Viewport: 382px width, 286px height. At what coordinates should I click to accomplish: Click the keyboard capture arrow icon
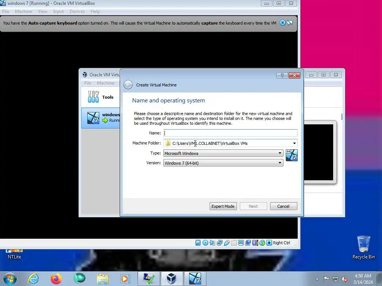pos(269,243)
